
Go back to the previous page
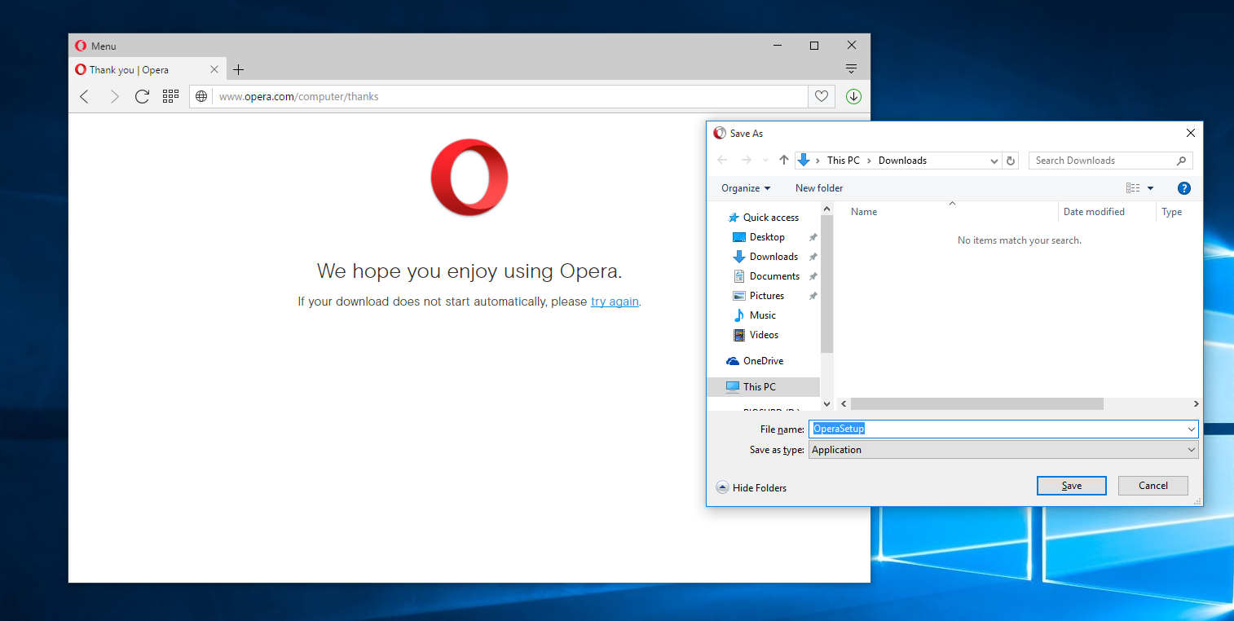[85, 97]
